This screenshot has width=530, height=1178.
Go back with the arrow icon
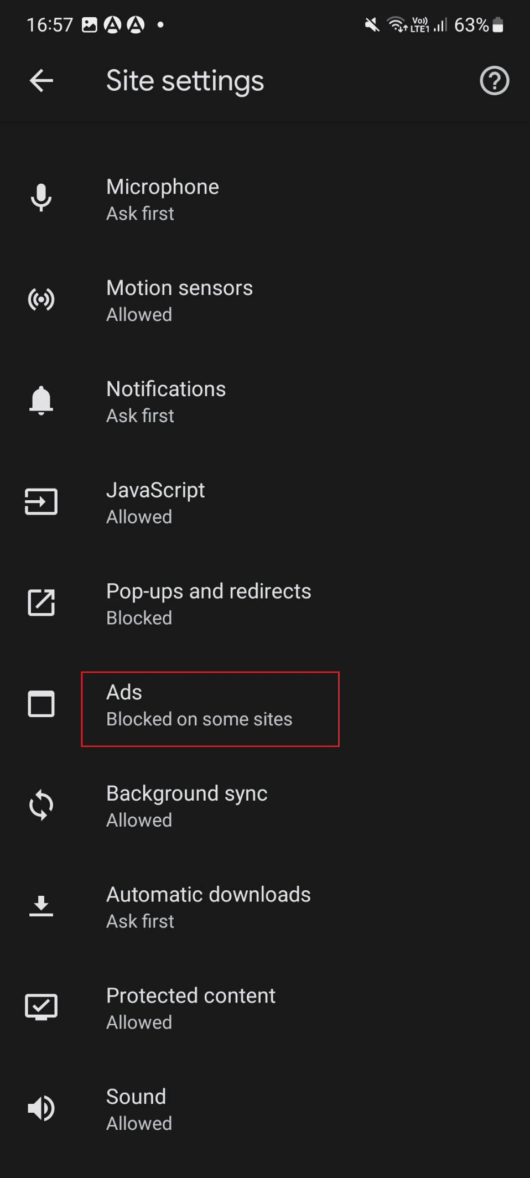pos(41,81)
